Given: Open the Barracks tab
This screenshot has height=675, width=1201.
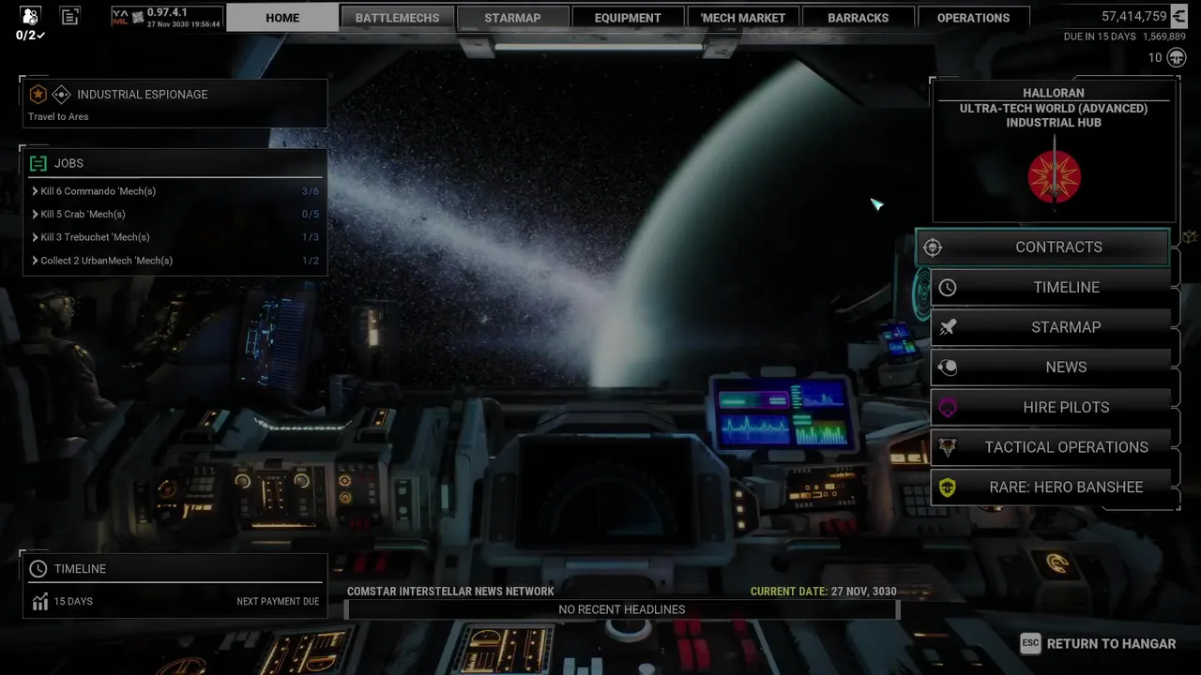Looking at the screenshot, I should point(858,17).
